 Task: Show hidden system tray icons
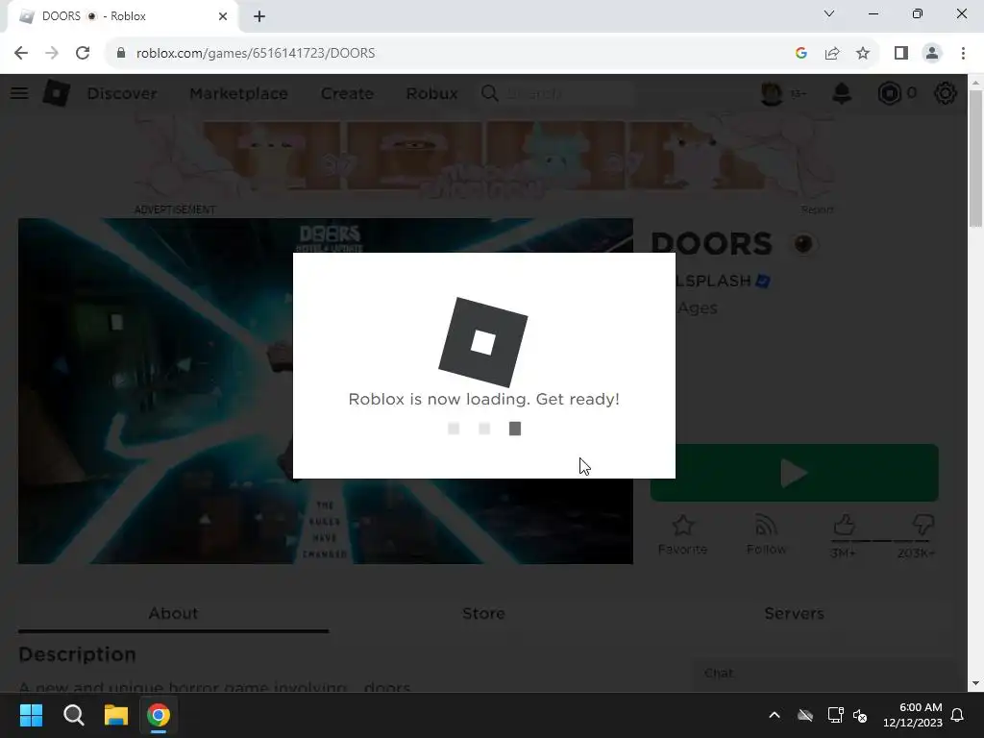[775, 715]
